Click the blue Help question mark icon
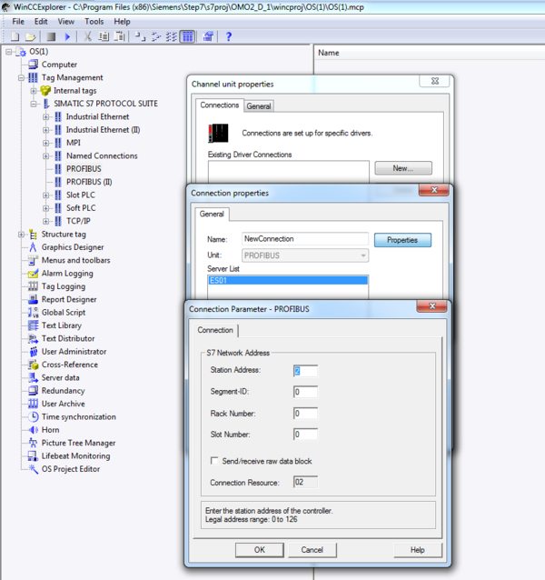Screen dimensions: 545x580 click(x=228, y=36)
